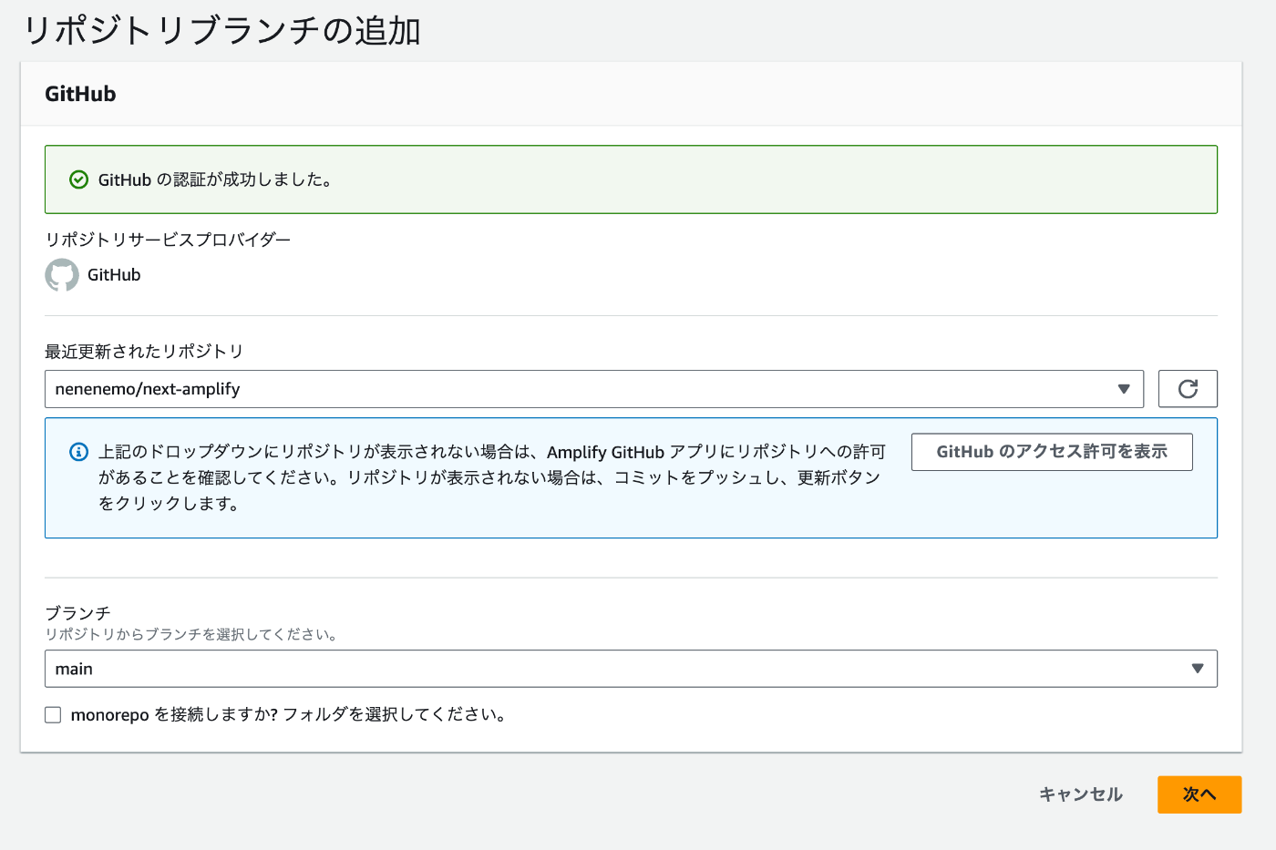The image size is (1276, 850).
Task: Enable the monorepo folder checkbox
Action: pyautogui.click(x=53, y=715)
